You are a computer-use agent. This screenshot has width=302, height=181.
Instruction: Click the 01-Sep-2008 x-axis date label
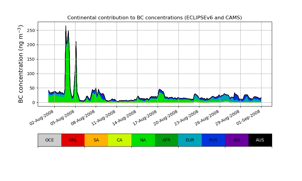(249, 118)
